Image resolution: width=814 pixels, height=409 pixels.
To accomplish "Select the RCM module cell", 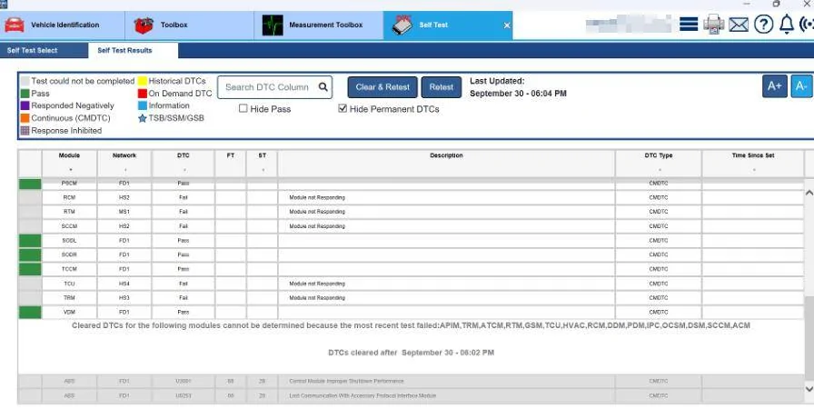I will pos(69,197).
